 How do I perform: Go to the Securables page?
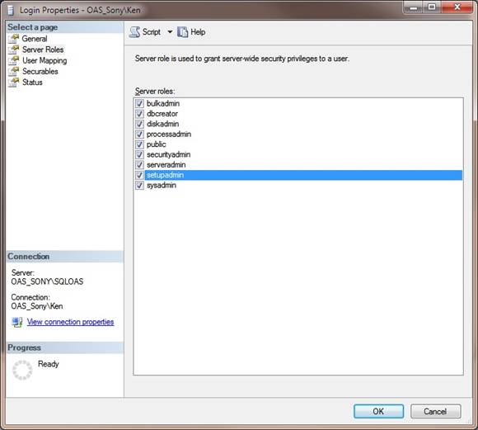pos(40,72)
